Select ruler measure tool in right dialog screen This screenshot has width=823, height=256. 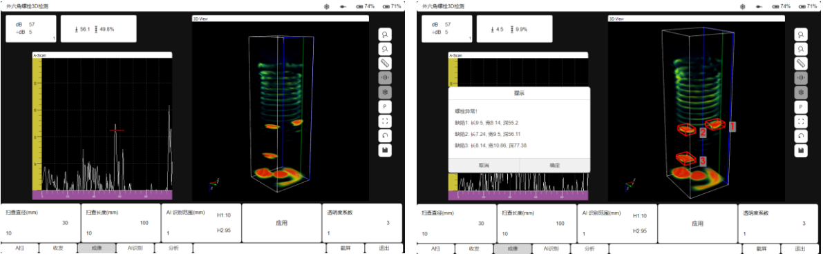(x=801, y=63)
